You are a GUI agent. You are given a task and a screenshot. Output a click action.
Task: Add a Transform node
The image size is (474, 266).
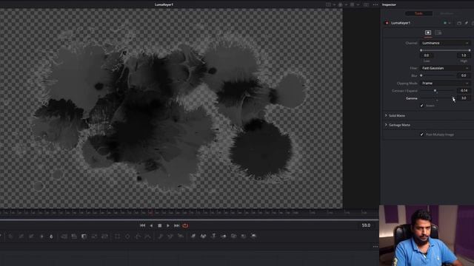[104, 236]
